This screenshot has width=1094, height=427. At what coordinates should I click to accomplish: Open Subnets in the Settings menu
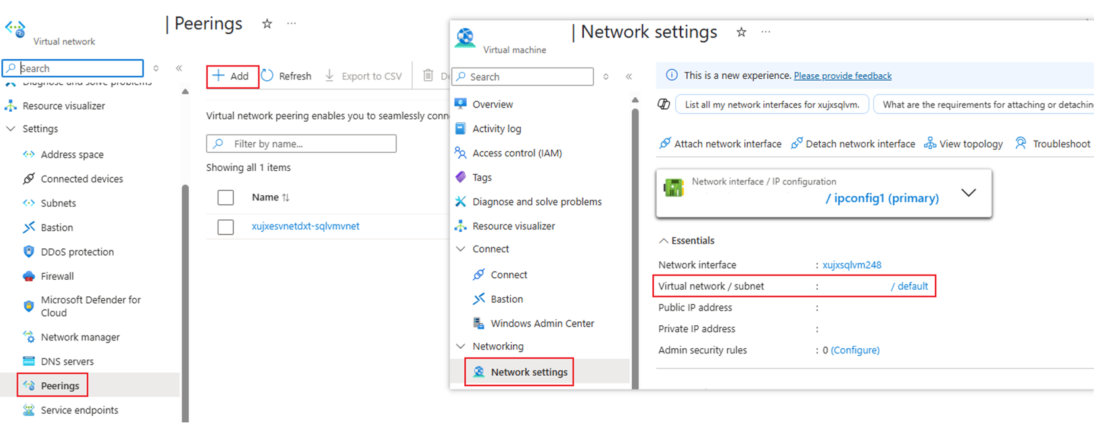(x=58, y=203)
